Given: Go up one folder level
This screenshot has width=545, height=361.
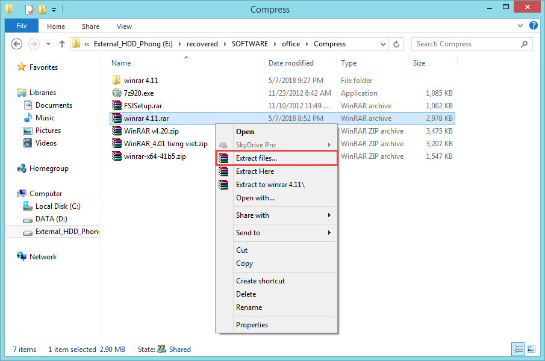Looking at the screenshot, I should [62, 44].
